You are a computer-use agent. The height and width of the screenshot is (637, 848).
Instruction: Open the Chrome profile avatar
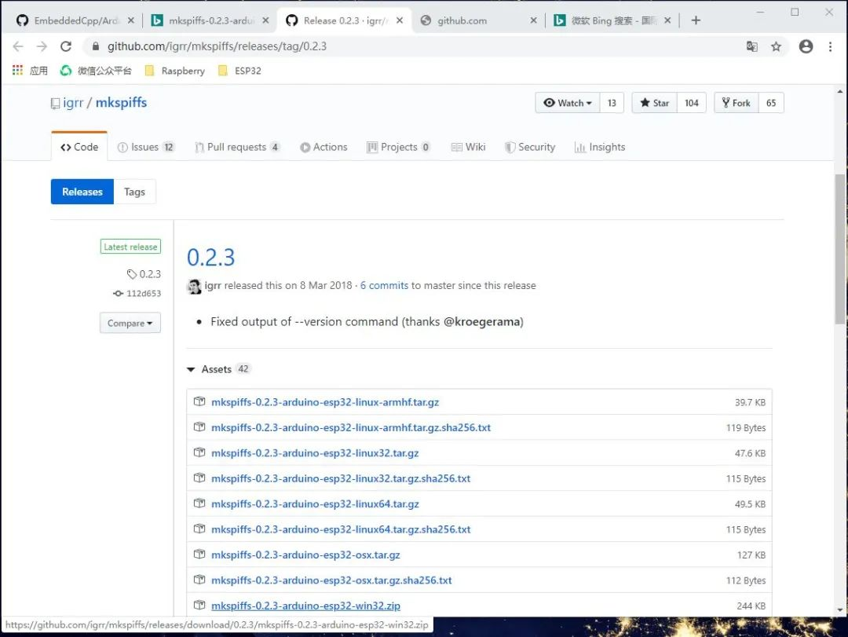pos(806,46)
